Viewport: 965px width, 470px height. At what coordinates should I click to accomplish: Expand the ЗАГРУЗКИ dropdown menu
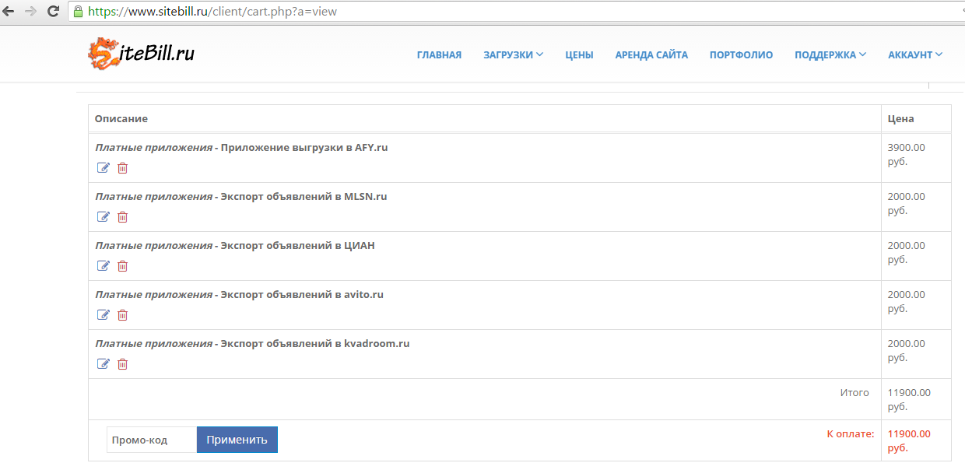513,55
